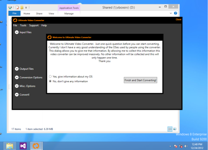Click the Properties quick access icon

pos(17,8)
